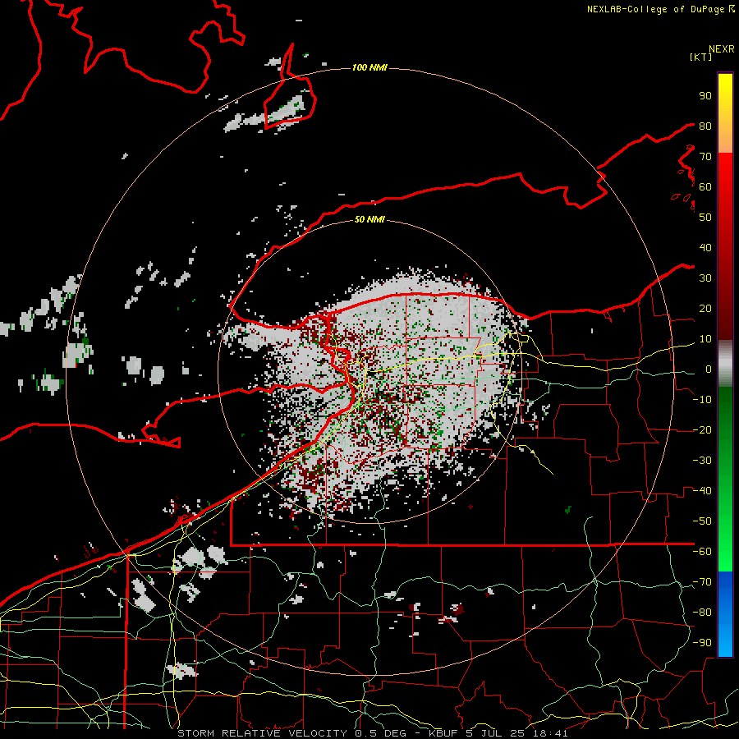Click the NEXR label above the color bar

tap(722, 49)
